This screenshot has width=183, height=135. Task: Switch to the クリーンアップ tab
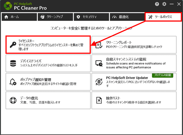pyautogui.click(x=55, y=17)
